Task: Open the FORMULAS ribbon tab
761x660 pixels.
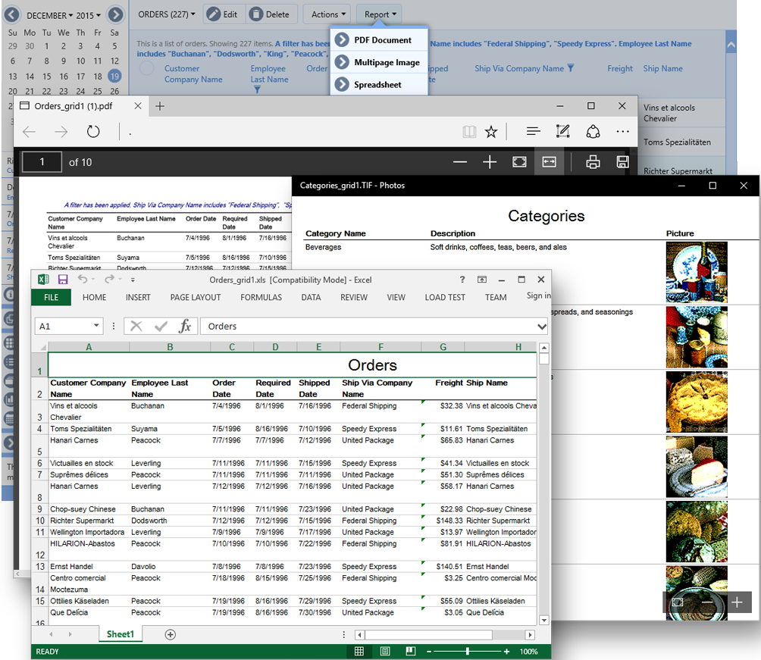Action: 261,298
